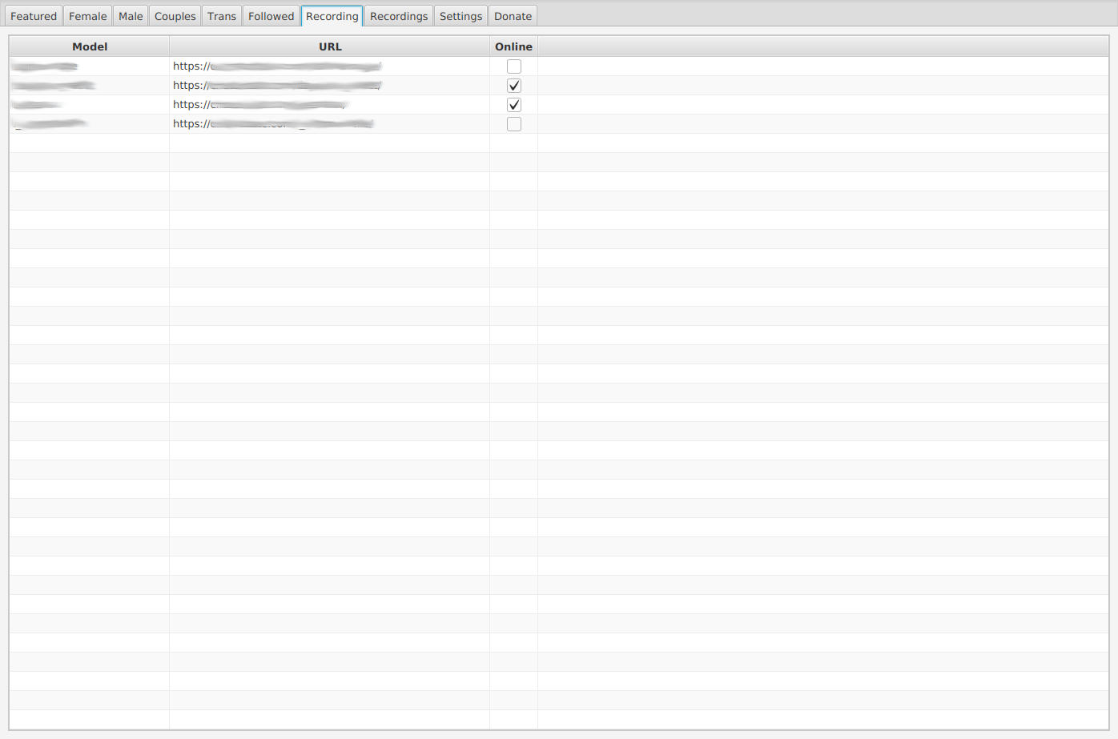The height and width of the screenshot is (739, 1118).
Task: Uncheck Online checkbox in second table row
Action: point(514,86)
